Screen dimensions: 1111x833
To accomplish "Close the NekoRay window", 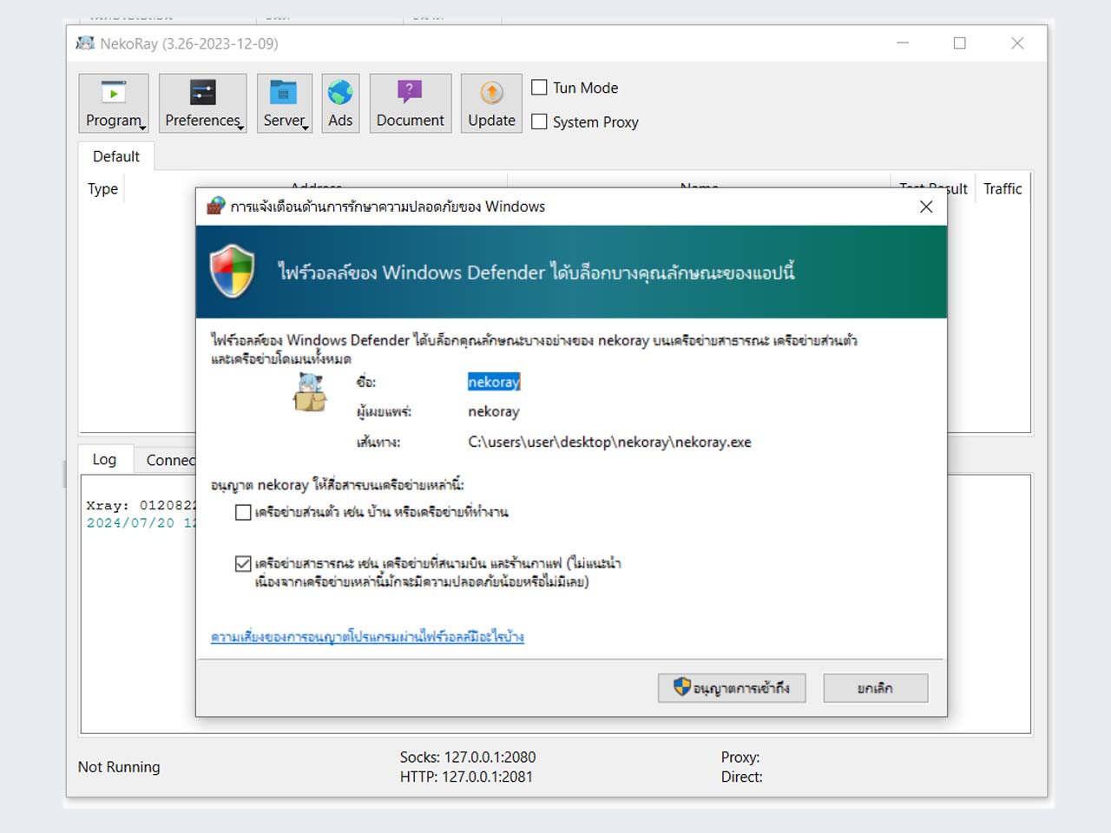I will coord(1017,43).
